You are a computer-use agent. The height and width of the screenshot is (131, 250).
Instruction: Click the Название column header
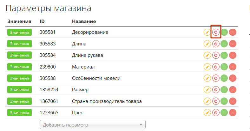pyautogui.click(x=84, y=21)
